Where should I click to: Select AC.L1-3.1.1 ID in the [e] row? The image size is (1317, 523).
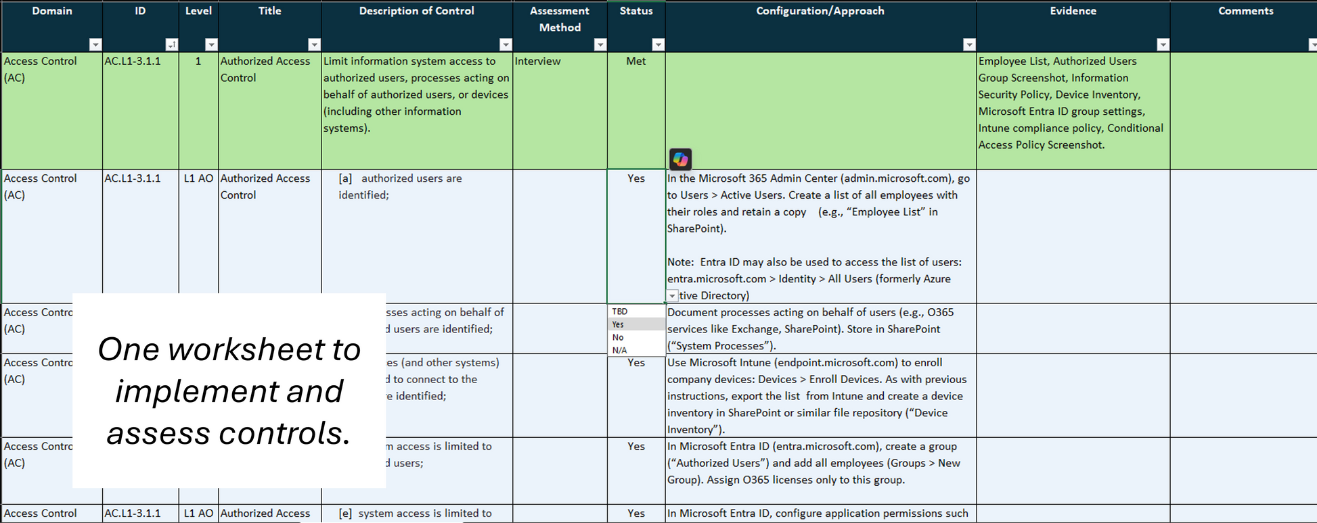(141, 514)
